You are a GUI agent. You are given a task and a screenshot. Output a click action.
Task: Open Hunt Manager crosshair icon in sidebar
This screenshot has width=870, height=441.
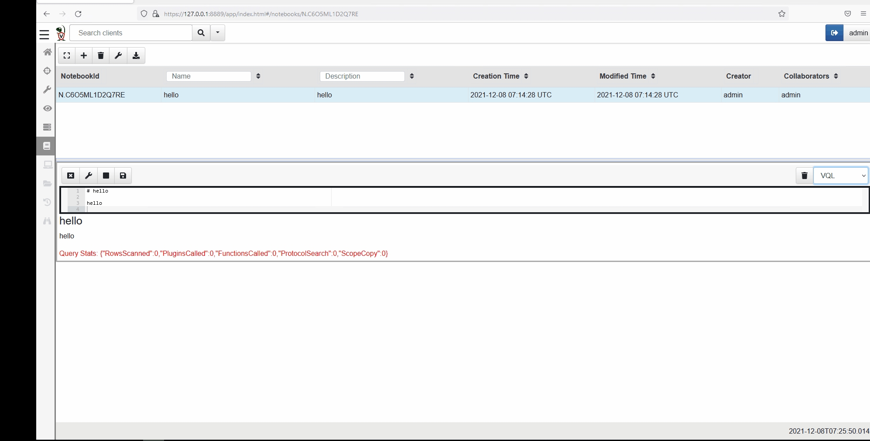pyautogui.click(x=47, y=71)
